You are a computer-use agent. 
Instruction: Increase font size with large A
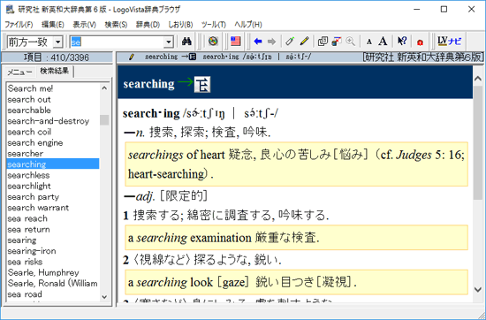[383, 42]
